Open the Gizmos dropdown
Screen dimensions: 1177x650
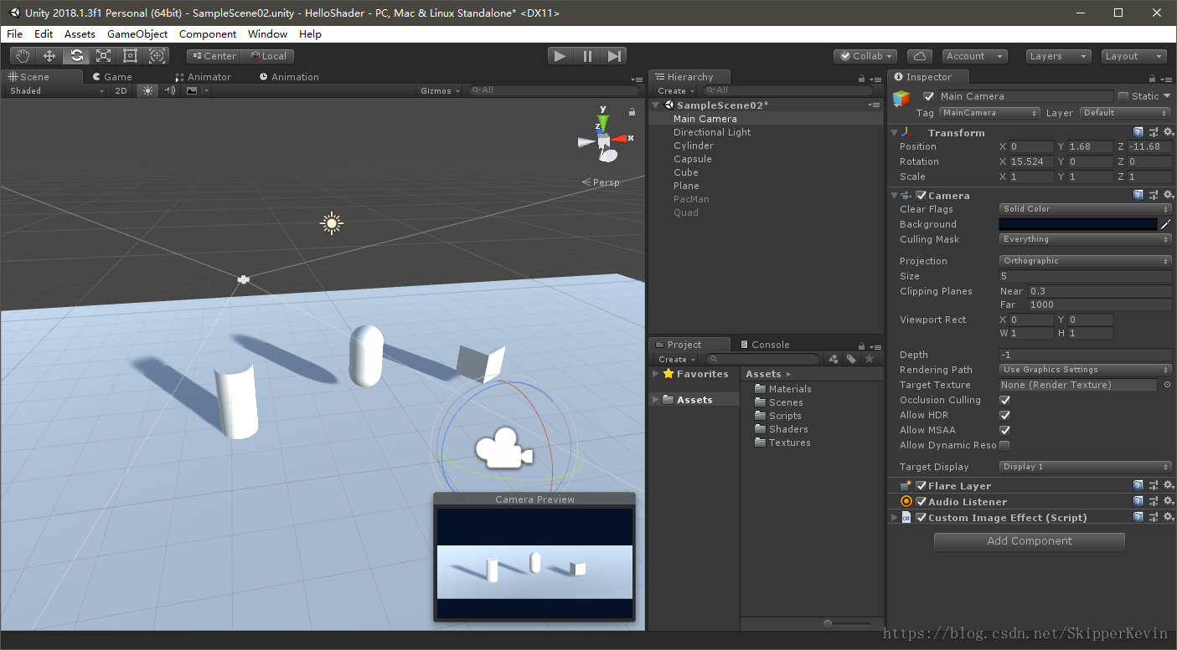(441, 90)
